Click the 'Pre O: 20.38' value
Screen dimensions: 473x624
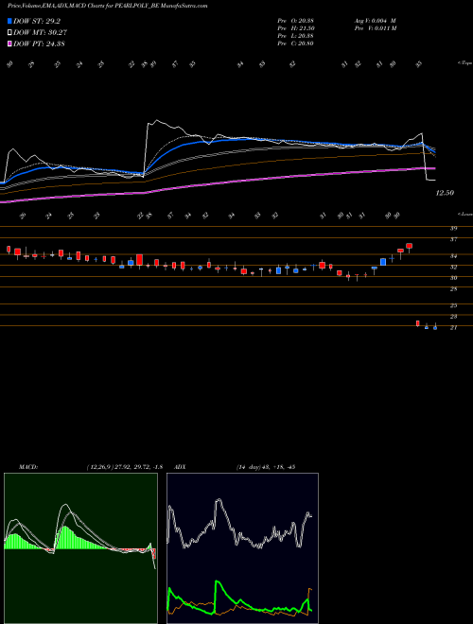pos(296,21)
